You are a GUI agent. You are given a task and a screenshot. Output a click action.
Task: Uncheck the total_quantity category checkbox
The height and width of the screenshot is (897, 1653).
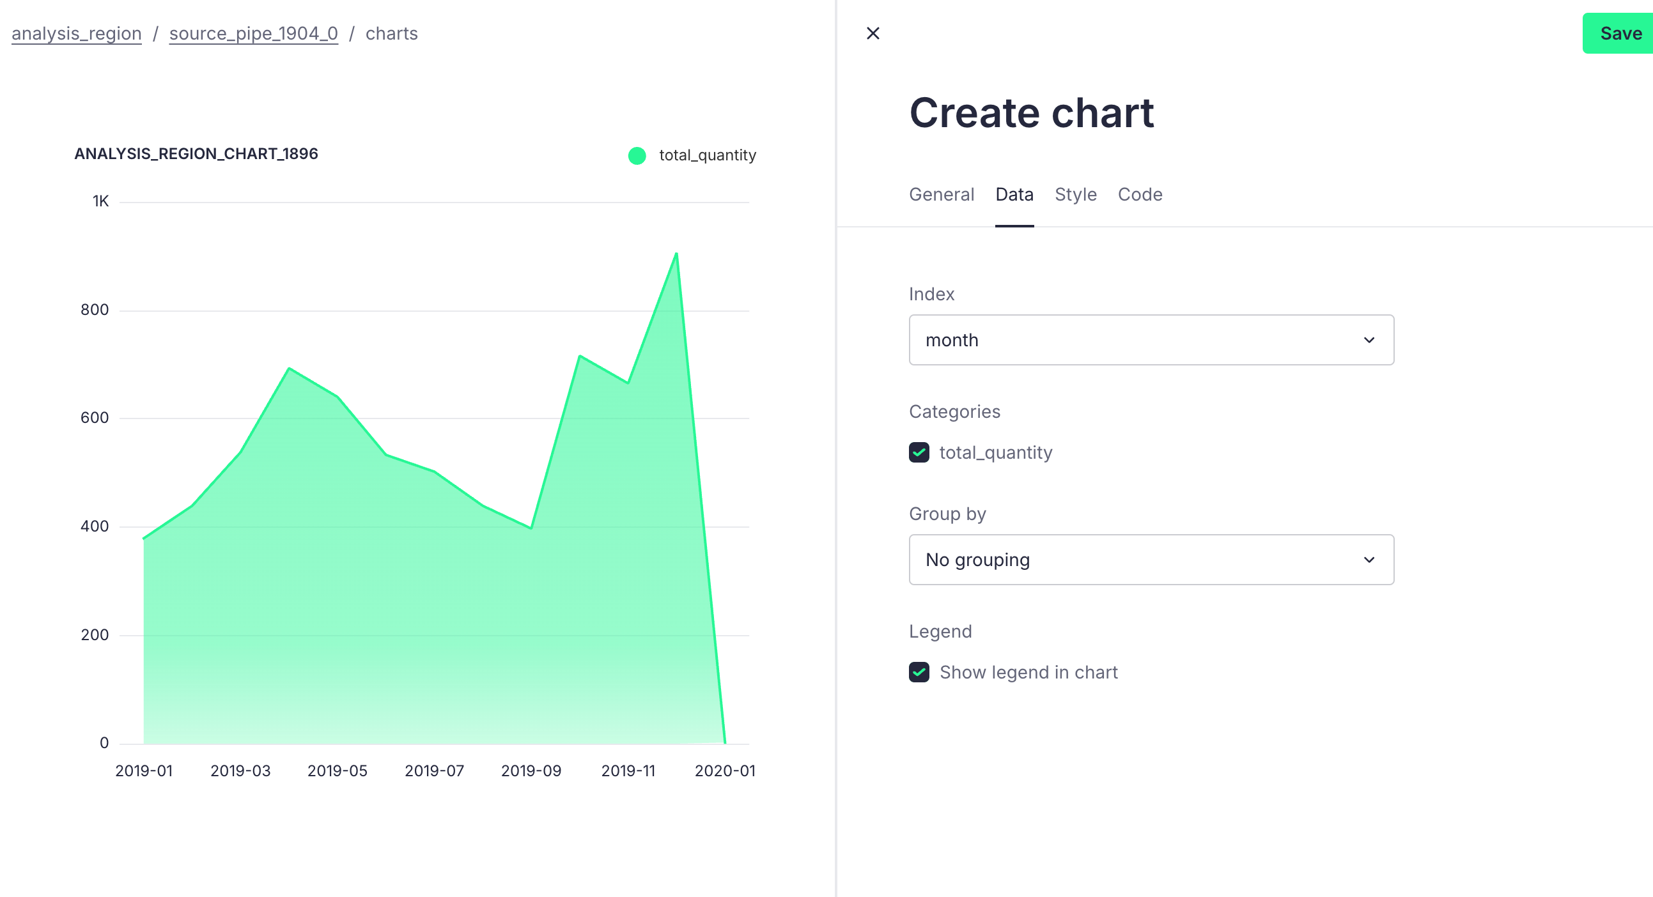[x=919, y=453]
